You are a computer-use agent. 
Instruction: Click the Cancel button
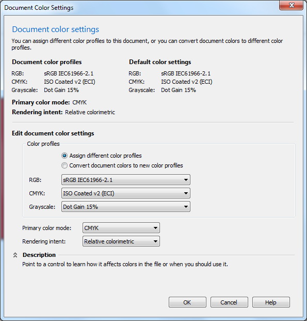pos(229,302)
